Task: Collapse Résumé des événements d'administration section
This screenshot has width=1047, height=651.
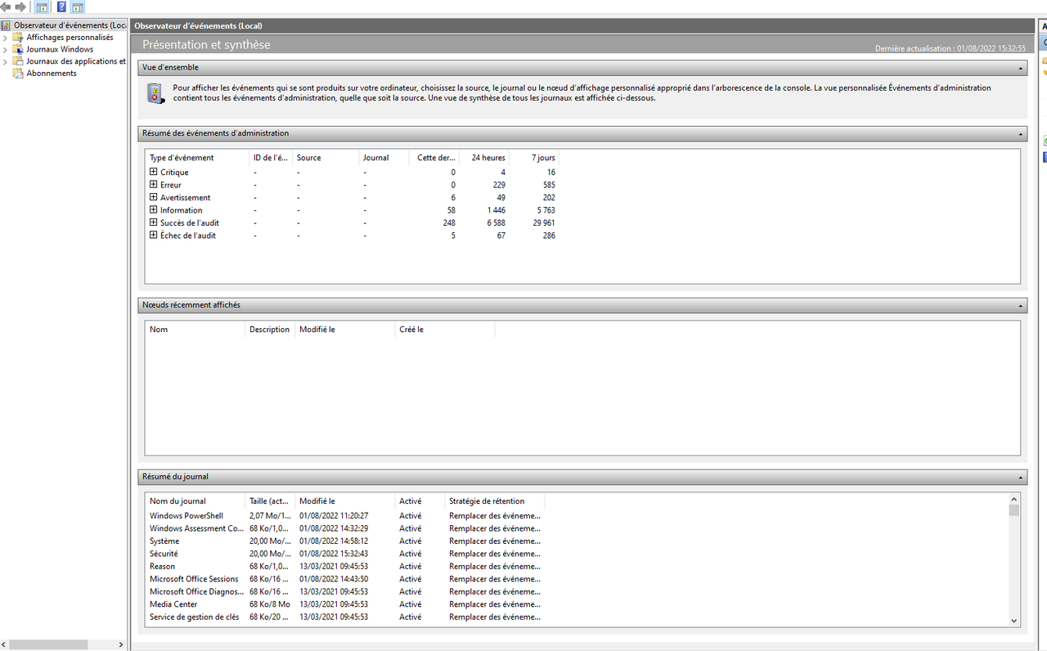Action: [x=1021, y=133]
